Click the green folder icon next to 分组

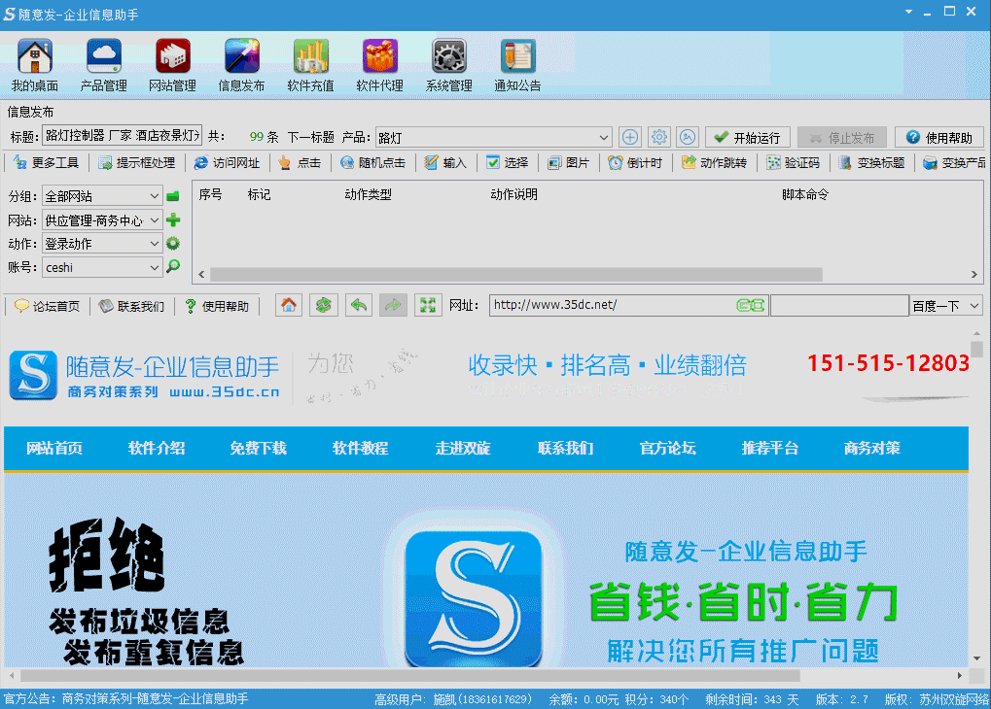click(172, 196)
